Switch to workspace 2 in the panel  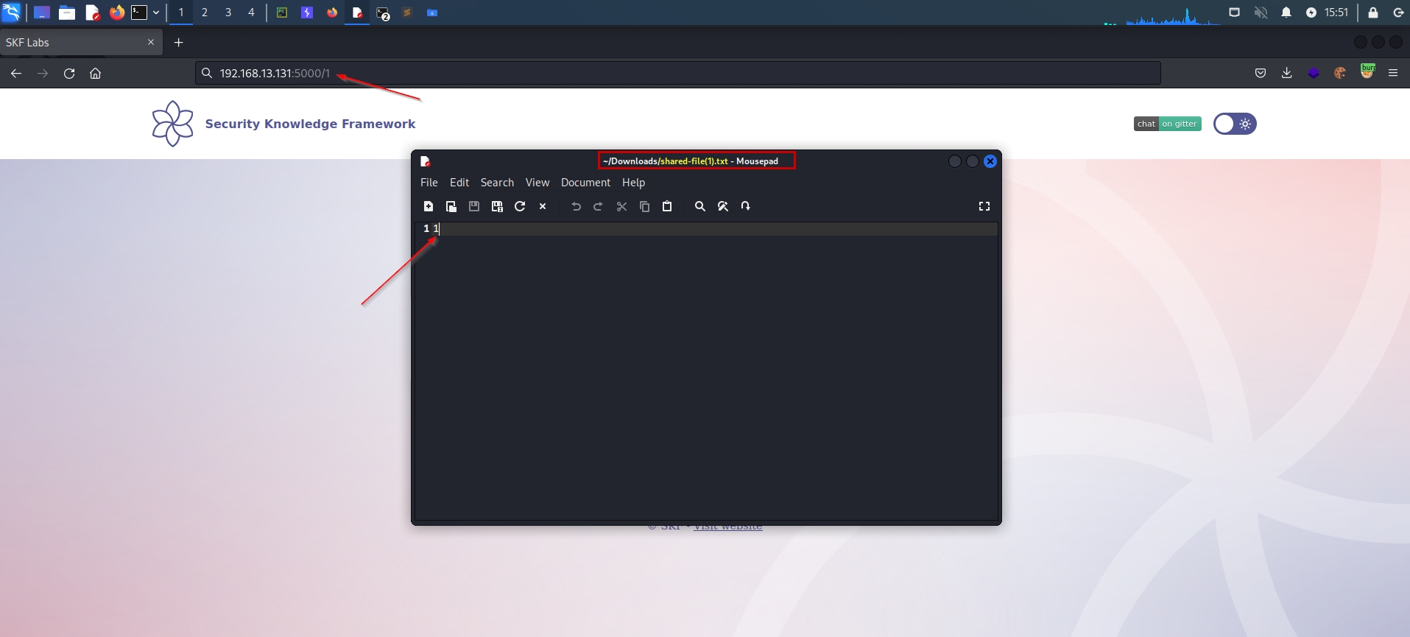pos(205,13)
